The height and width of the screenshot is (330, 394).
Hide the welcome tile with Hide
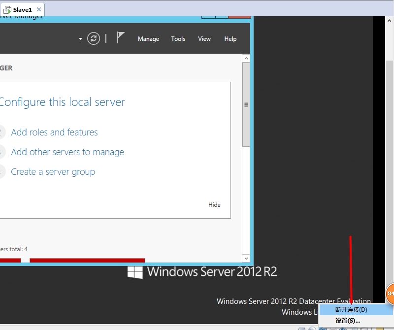[x=214, y=205]
